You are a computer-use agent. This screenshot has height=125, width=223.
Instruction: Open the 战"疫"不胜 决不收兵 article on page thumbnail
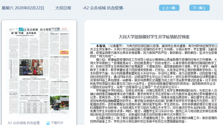click(x=23, y=33)
